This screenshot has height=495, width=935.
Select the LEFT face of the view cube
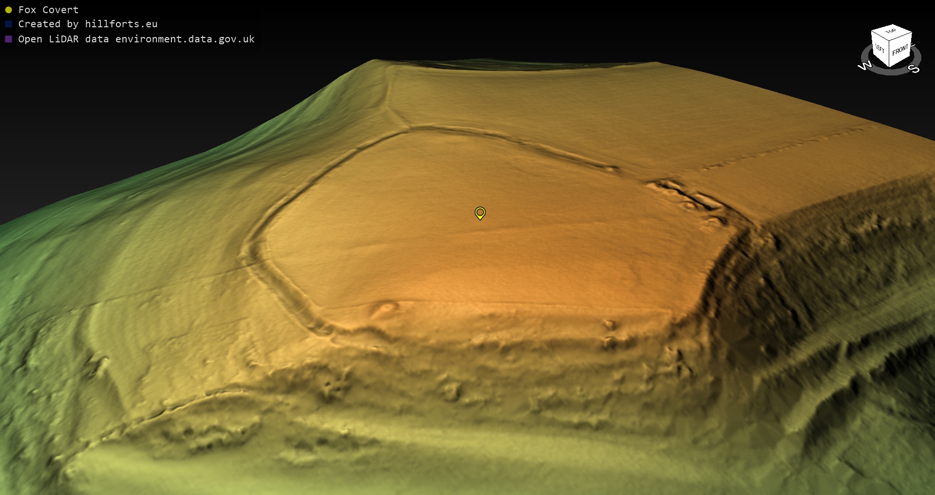pos(880,49)
